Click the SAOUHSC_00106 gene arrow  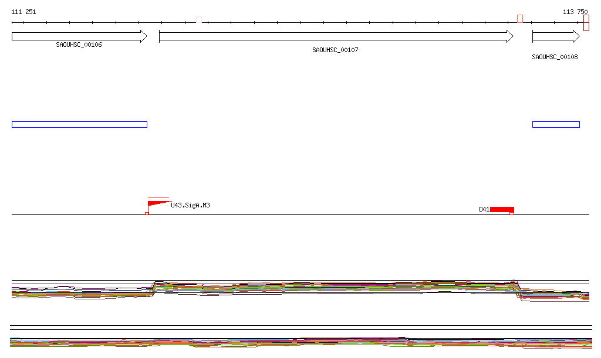pos(79,36)
